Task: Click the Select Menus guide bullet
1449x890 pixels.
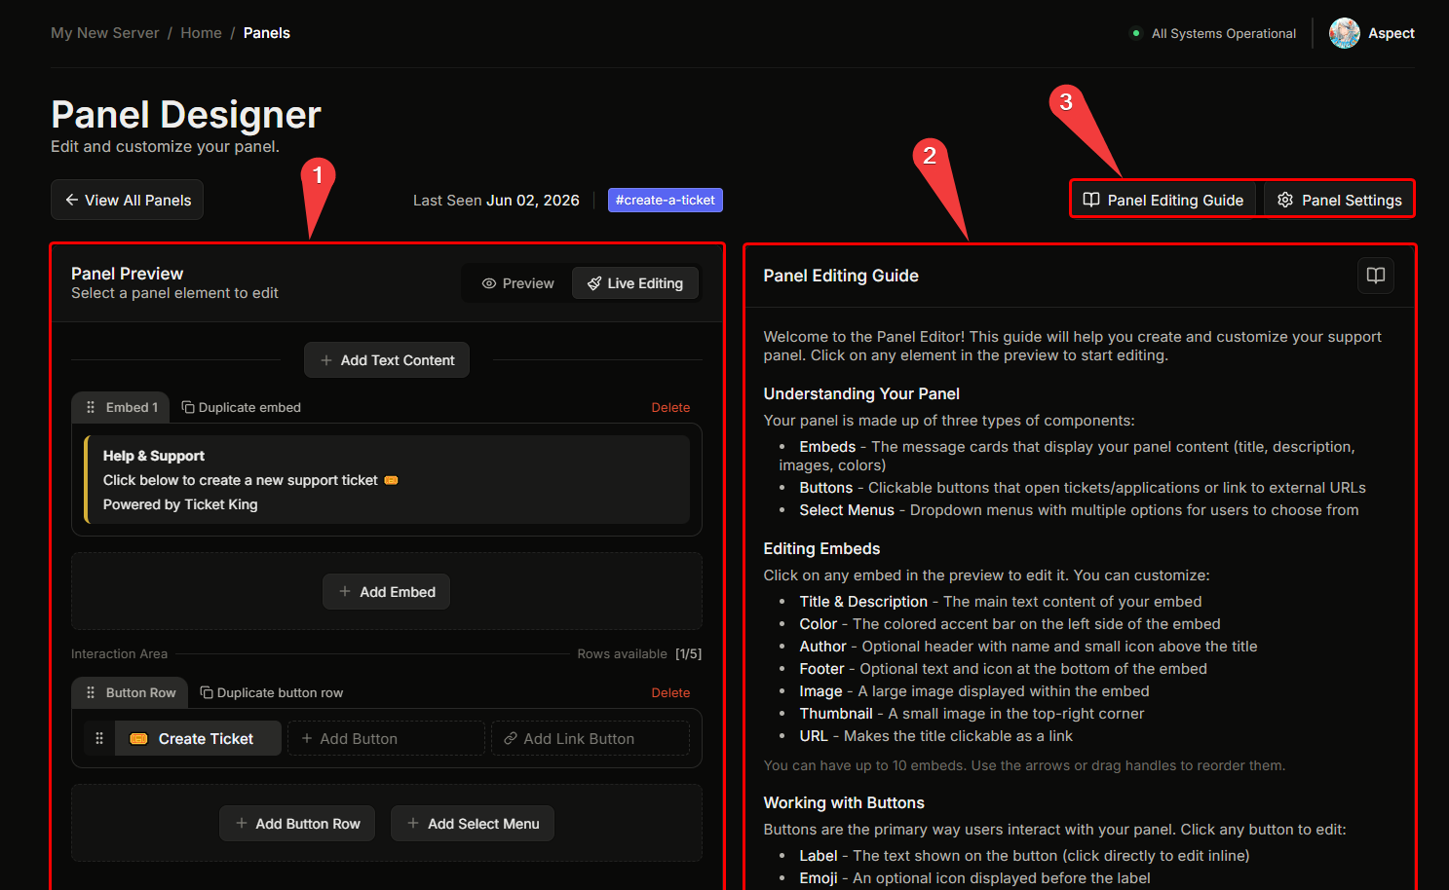Action: 1079,510
